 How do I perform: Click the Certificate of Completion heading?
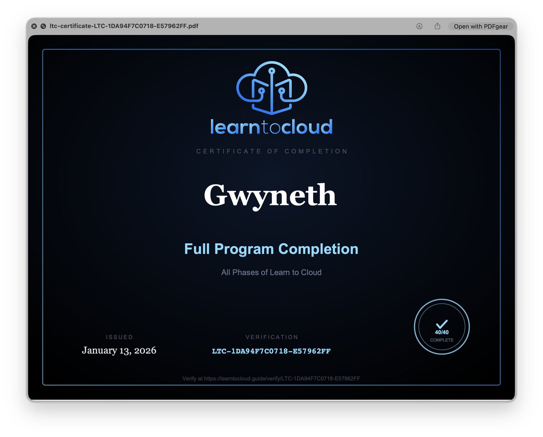click(272, 151)
